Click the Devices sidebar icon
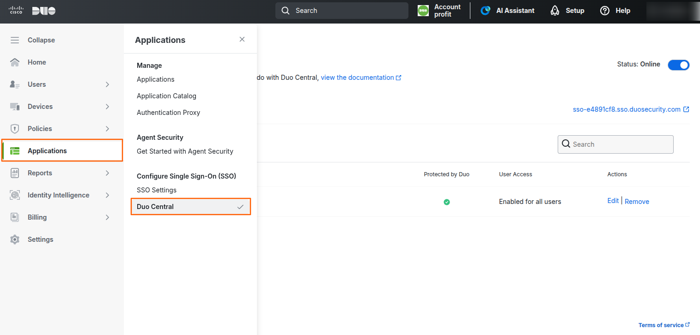The width and height of the screenshot is (700, 335). 15,107
